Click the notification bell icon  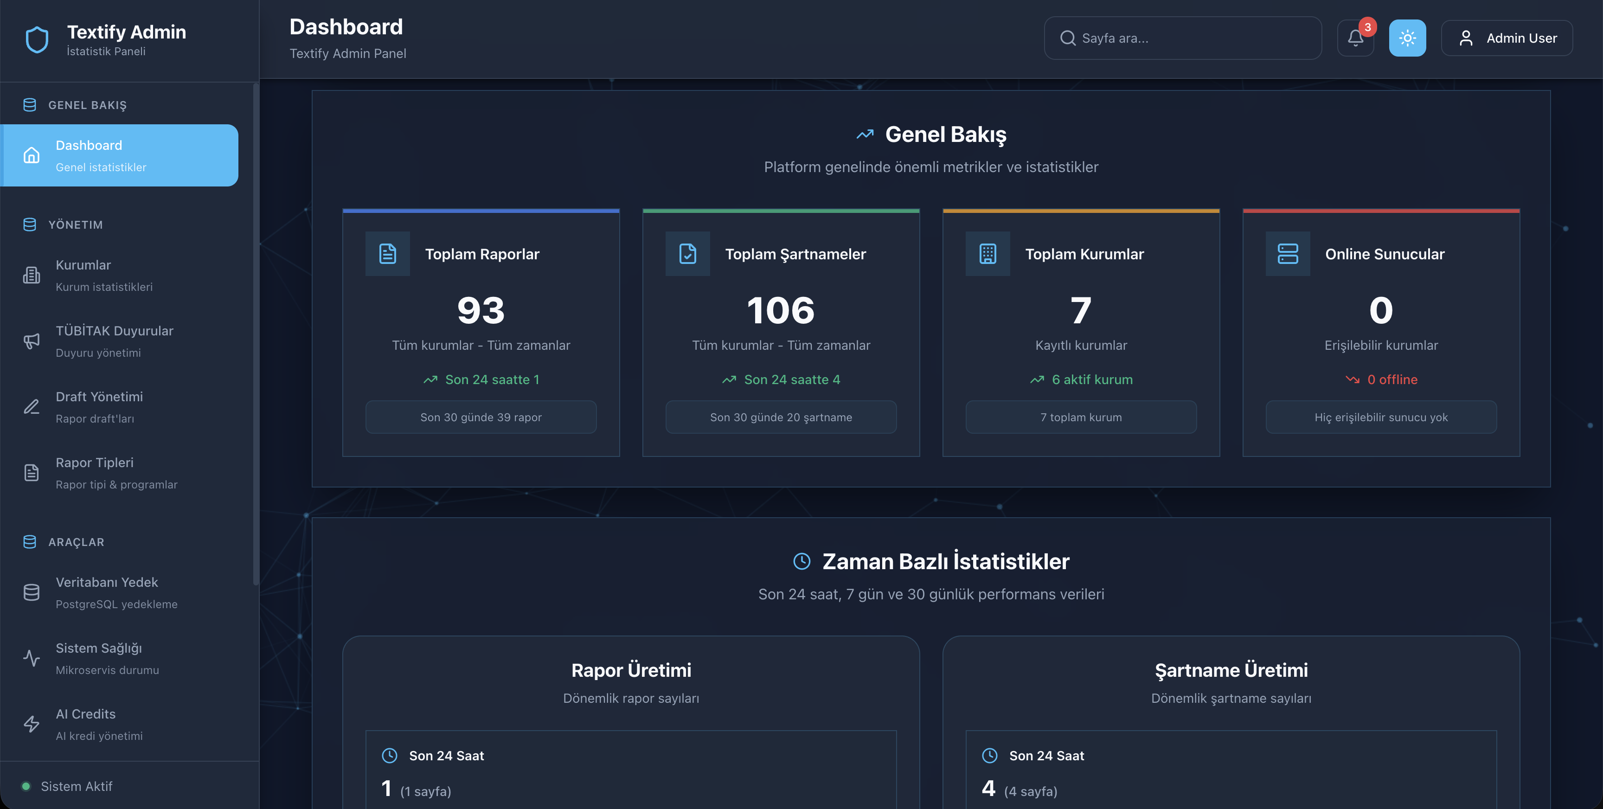tap(1355, 38)
